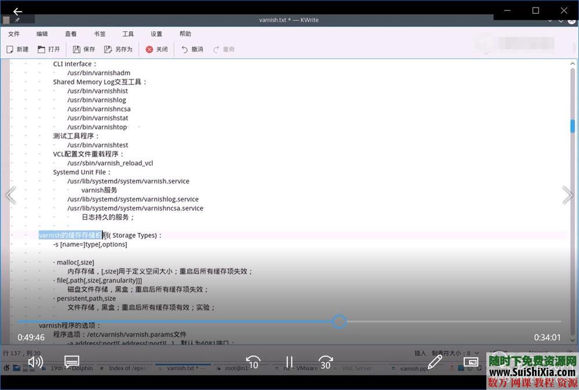Pause video playback
The image size is (579, 390).
click(289, 362)
